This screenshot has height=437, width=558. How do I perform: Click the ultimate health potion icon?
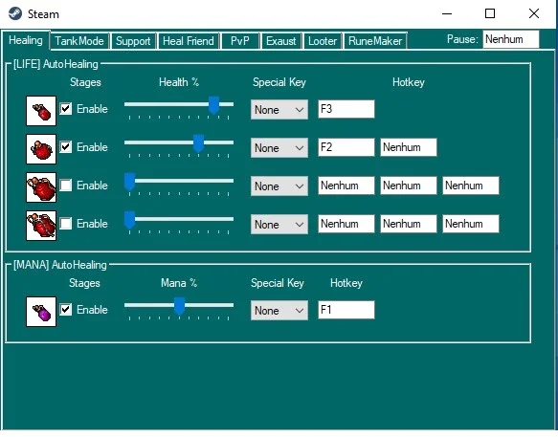tap(41, 226)
